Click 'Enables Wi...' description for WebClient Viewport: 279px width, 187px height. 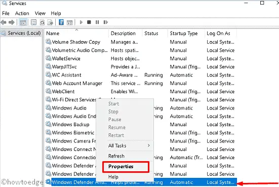click(124, 91)
